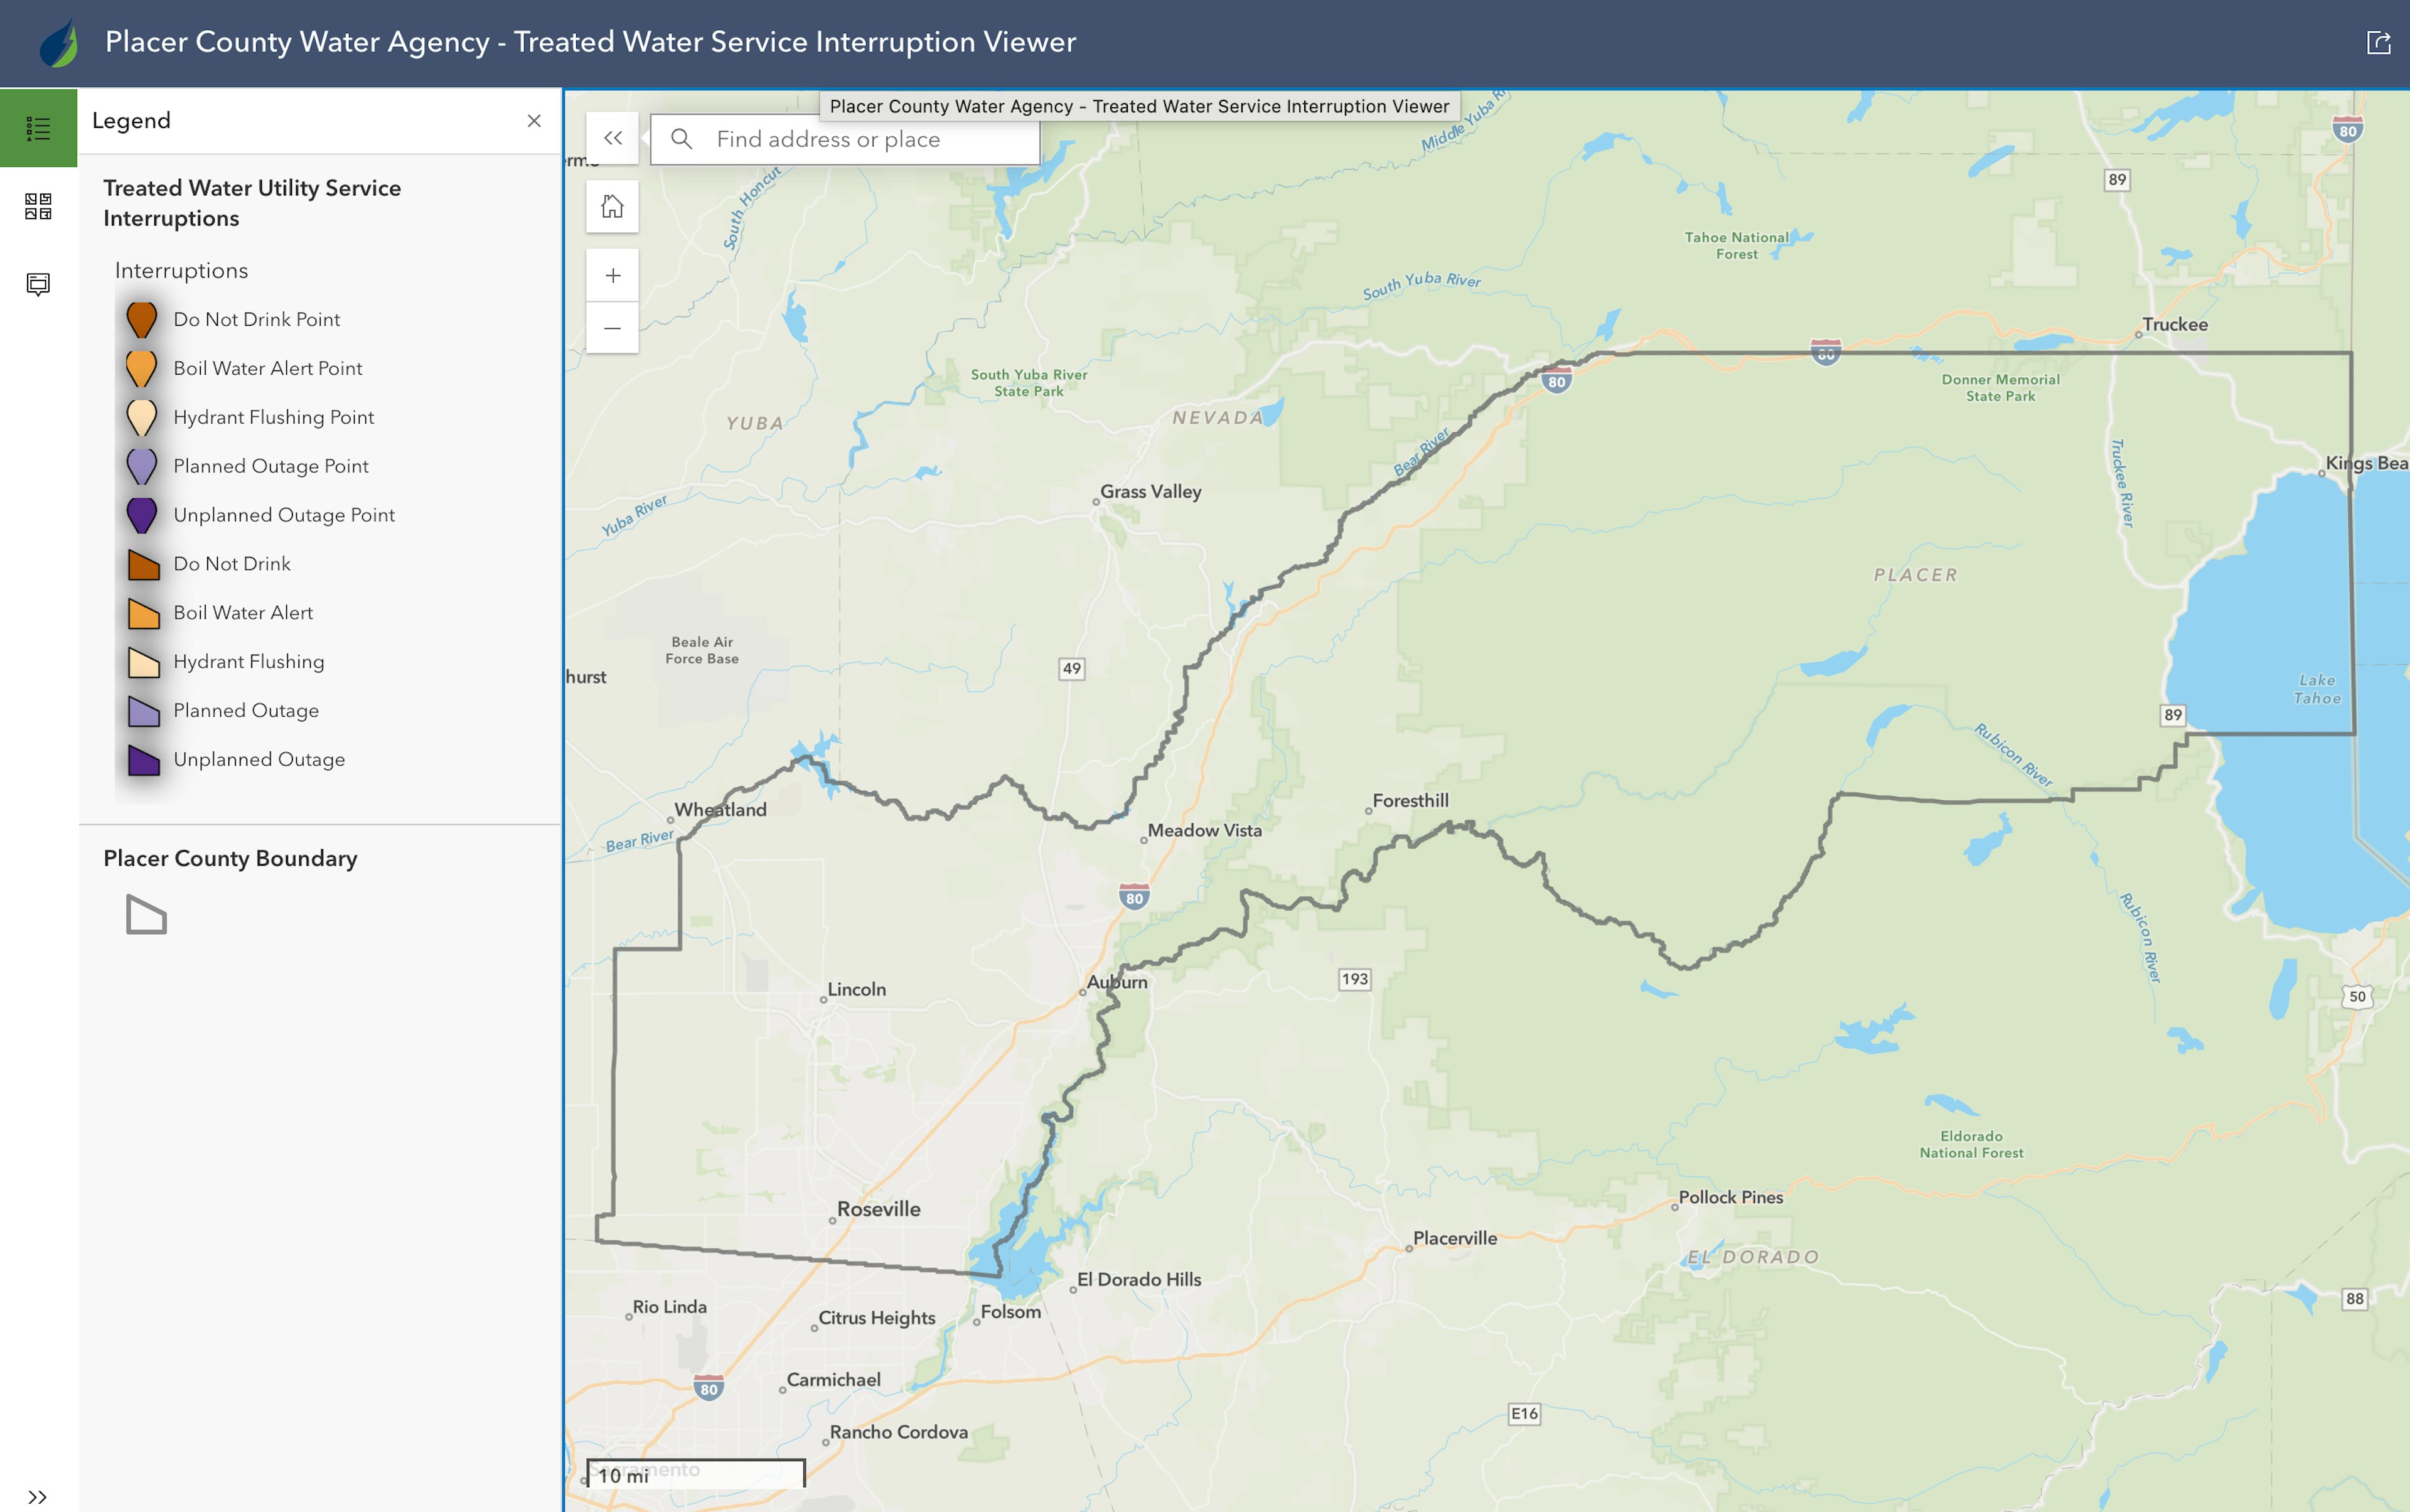Select the Boil Water Alert Point legend entry

(x=268, y=368)
